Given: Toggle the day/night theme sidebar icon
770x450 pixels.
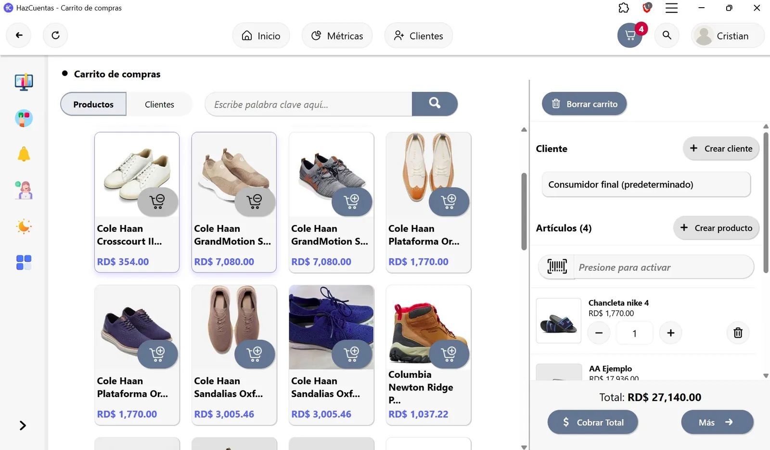Looking at the screenshot, I should coord(24,226).
